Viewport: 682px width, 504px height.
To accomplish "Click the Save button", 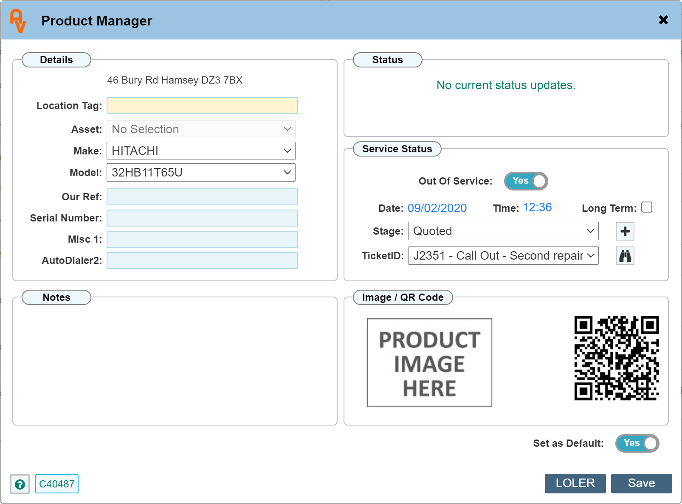I will click(642, 484).
